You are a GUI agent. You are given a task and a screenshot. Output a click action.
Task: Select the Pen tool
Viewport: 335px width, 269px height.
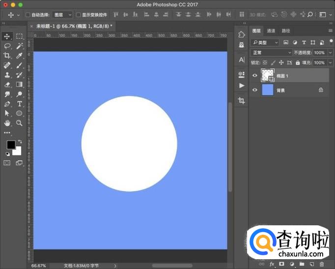[7, 104]
